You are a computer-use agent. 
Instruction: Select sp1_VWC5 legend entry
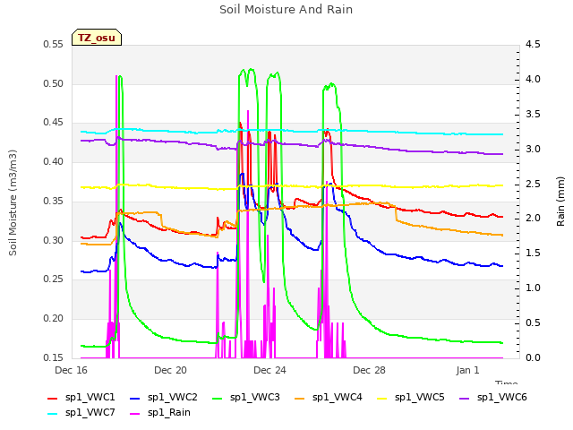click(411, 398)
